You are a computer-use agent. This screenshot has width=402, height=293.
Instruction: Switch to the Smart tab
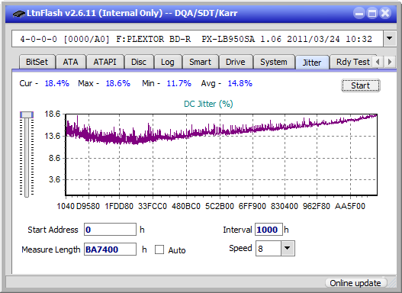tap(200, 62)
